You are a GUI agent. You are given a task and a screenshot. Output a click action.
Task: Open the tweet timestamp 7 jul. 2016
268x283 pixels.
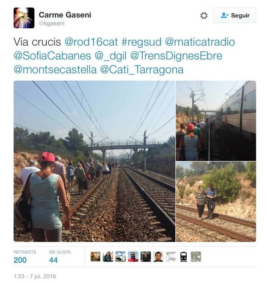(x=35, y=276)
